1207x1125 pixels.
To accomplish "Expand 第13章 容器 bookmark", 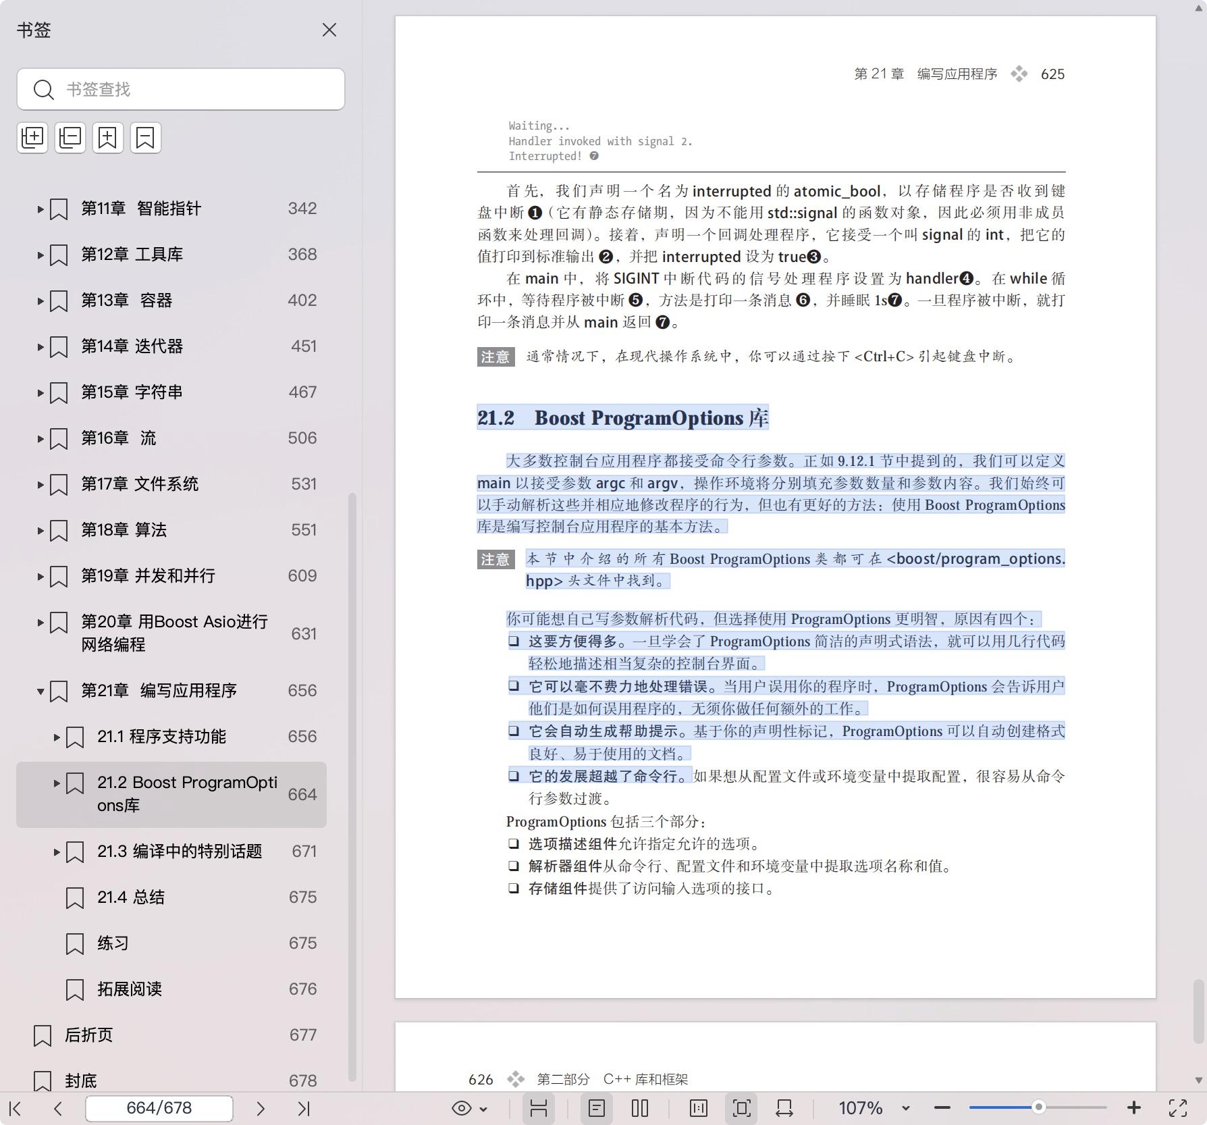I will tap(40, 301).
